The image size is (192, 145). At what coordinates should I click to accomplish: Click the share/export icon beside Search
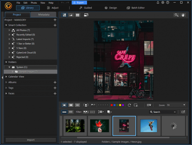coord(183,112)
